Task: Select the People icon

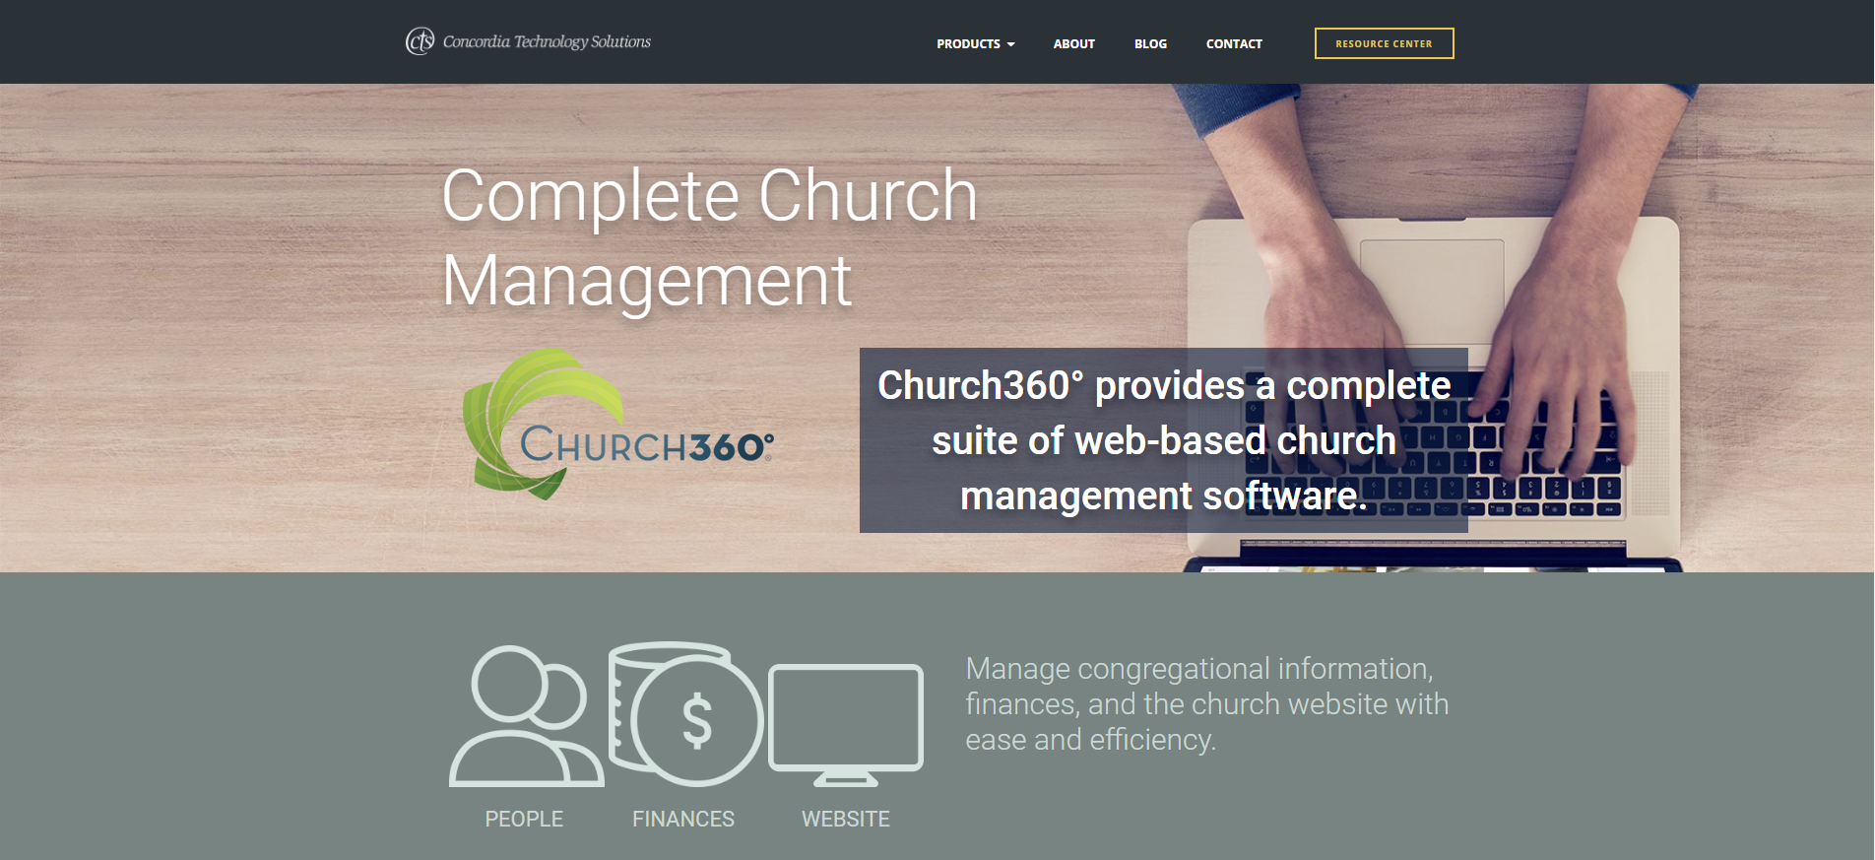Action: (526, 716)
